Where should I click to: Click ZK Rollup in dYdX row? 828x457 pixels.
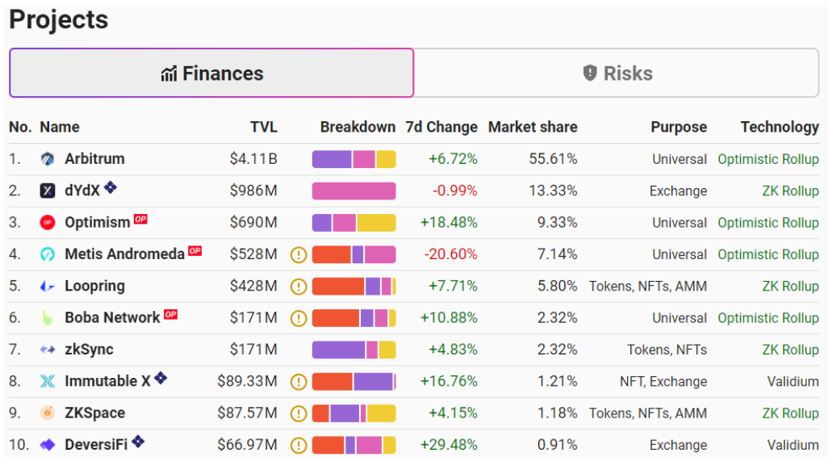pos(791,191)
